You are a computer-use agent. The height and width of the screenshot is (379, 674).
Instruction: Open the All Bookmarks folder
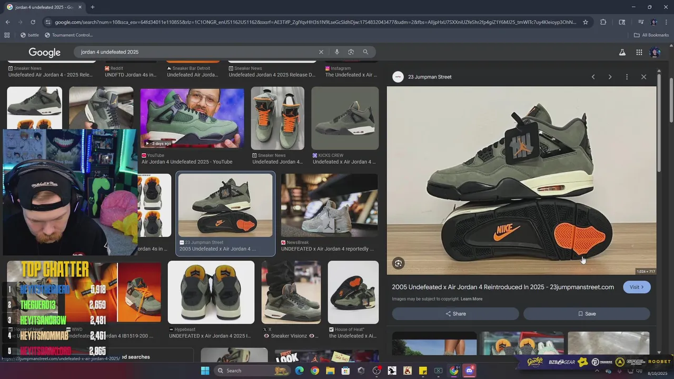click(651, 35)
